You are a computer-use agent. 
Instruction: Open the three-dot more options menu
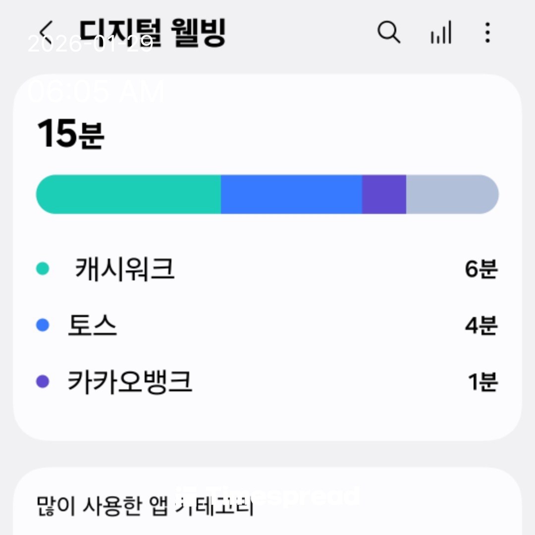[x=488, y=33]
